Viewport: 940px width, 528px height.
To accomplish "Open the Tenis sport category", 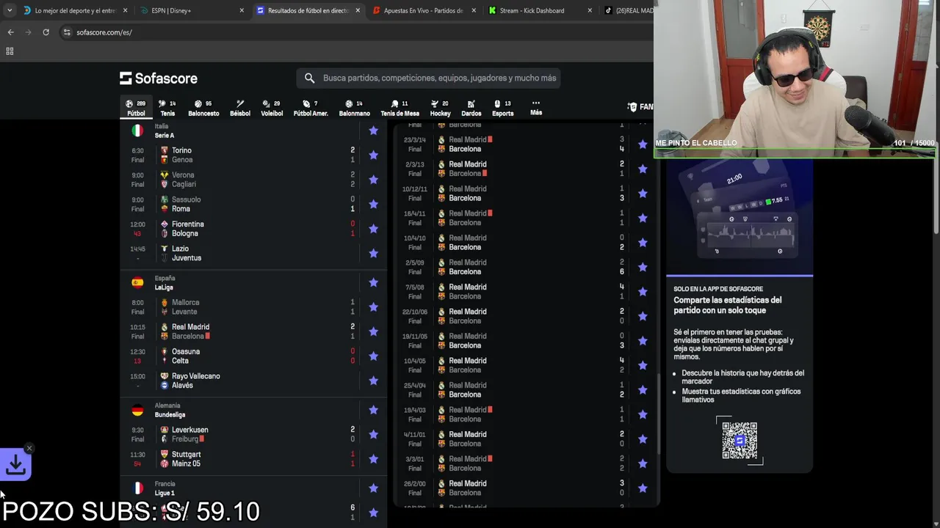I will (167, 108).
